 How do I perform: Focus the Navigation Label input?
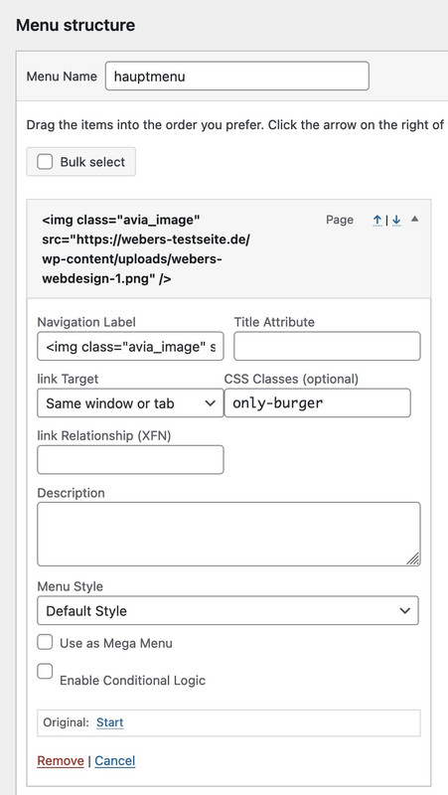(x=130, y=346)
